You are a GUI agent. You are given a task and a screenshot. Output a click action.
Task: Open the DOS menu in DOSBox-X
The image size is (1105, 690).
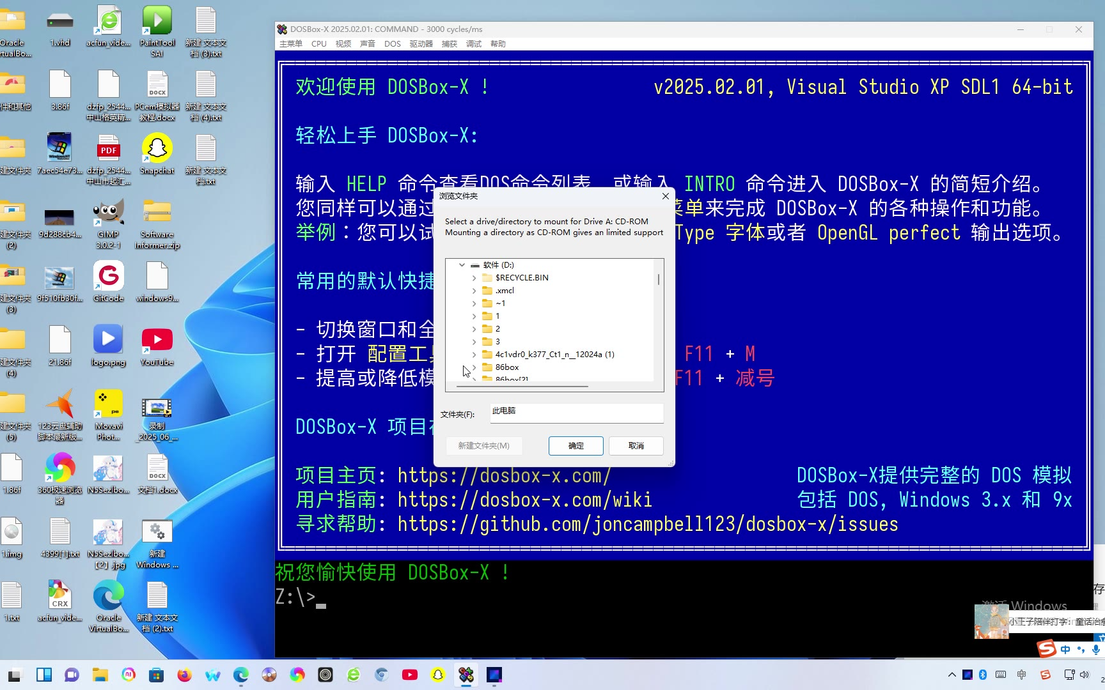393,43
